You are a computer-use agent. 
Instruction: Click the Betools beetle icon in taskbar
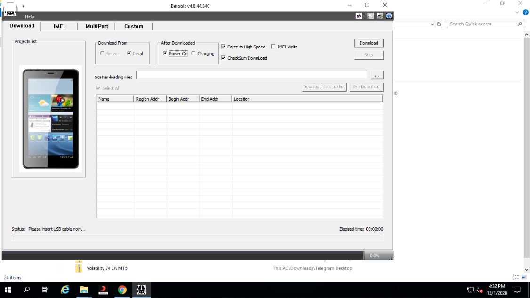[141, 290]
